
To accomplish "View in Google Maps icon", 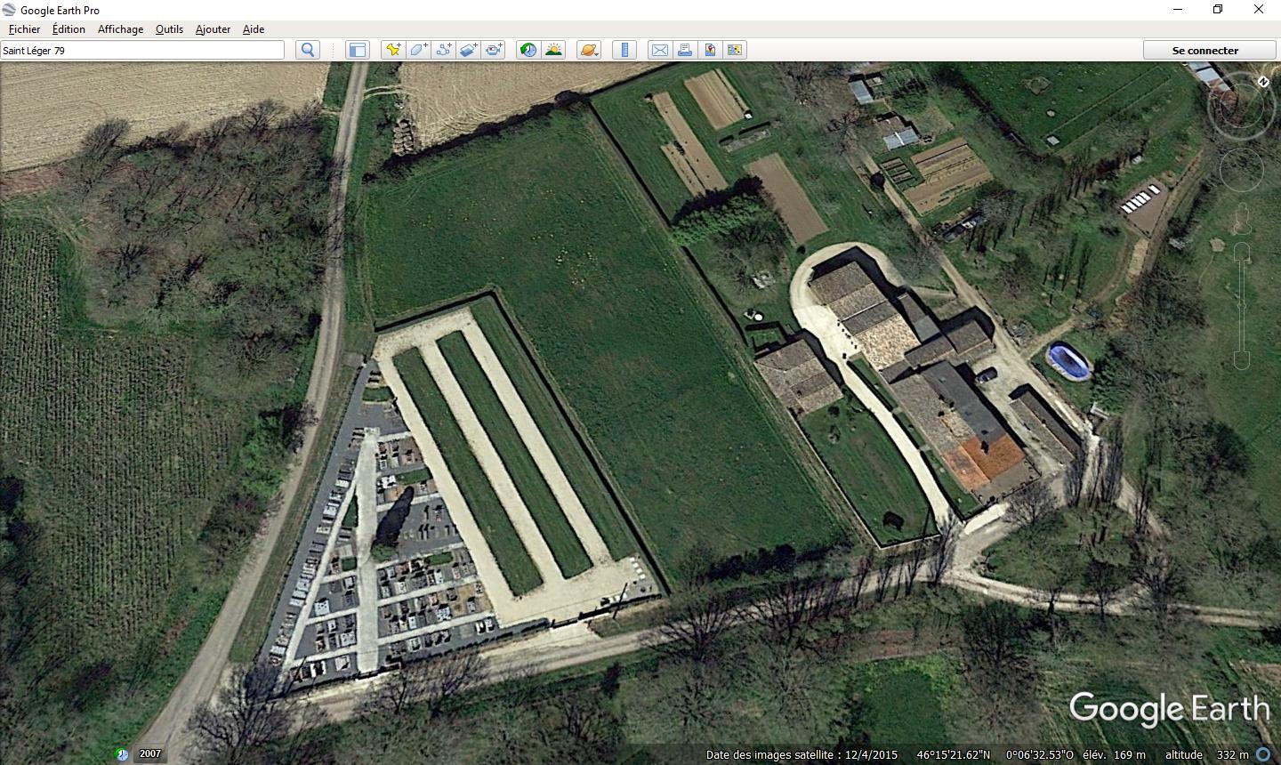I will coord(735,50).
